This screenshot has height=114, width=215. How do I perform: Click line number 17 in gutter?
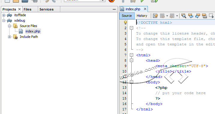tap(124, 109)
